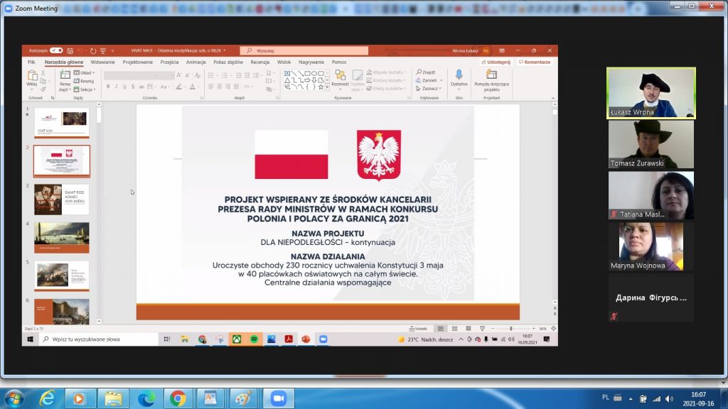Image resolution: width=728 pixels, height=409 pixels.
Task: Switch to the Wstawianie ribbon tab
Action: 102,62
